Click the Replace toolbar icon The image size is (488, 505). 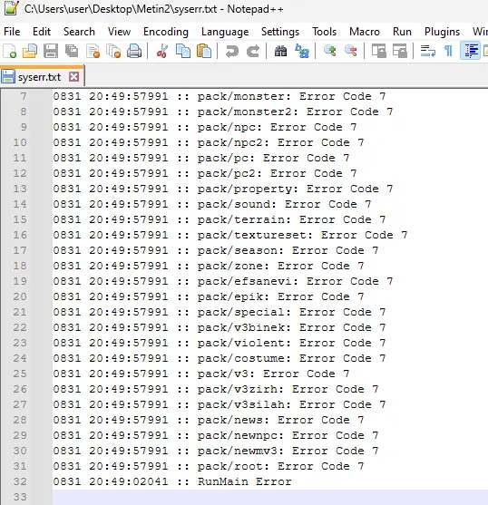(x=302, y=51)
